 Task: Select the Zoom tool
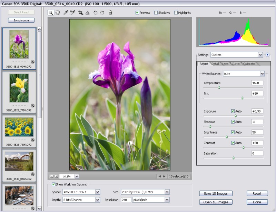51,13
